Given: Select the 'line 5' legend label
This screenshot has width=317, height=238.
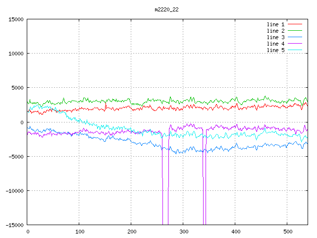Looking at the screenshot, I should pos(275,50).
